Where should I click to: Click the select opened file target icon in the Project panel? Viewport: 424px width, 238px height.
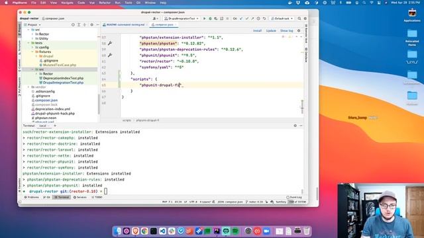pos(73,25)
